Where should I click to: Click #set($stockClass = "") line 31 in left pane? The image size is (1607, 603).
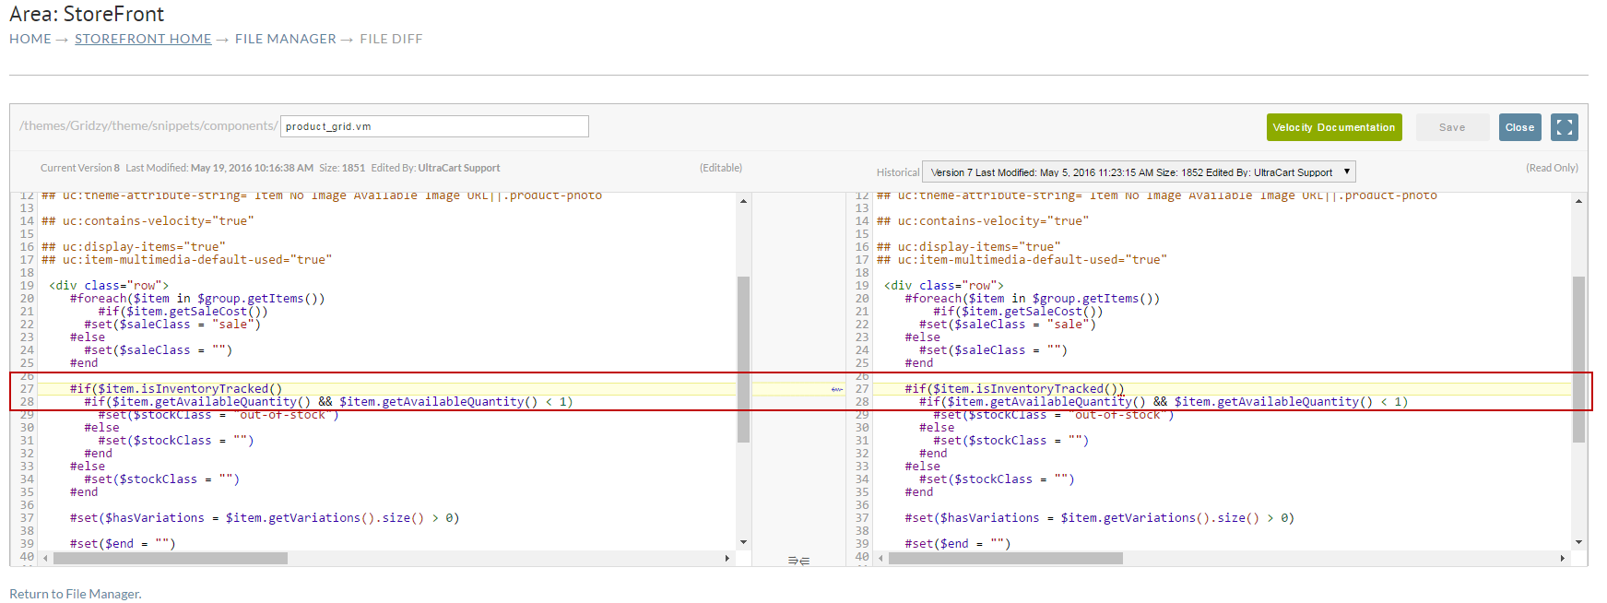tap(176, 441)
